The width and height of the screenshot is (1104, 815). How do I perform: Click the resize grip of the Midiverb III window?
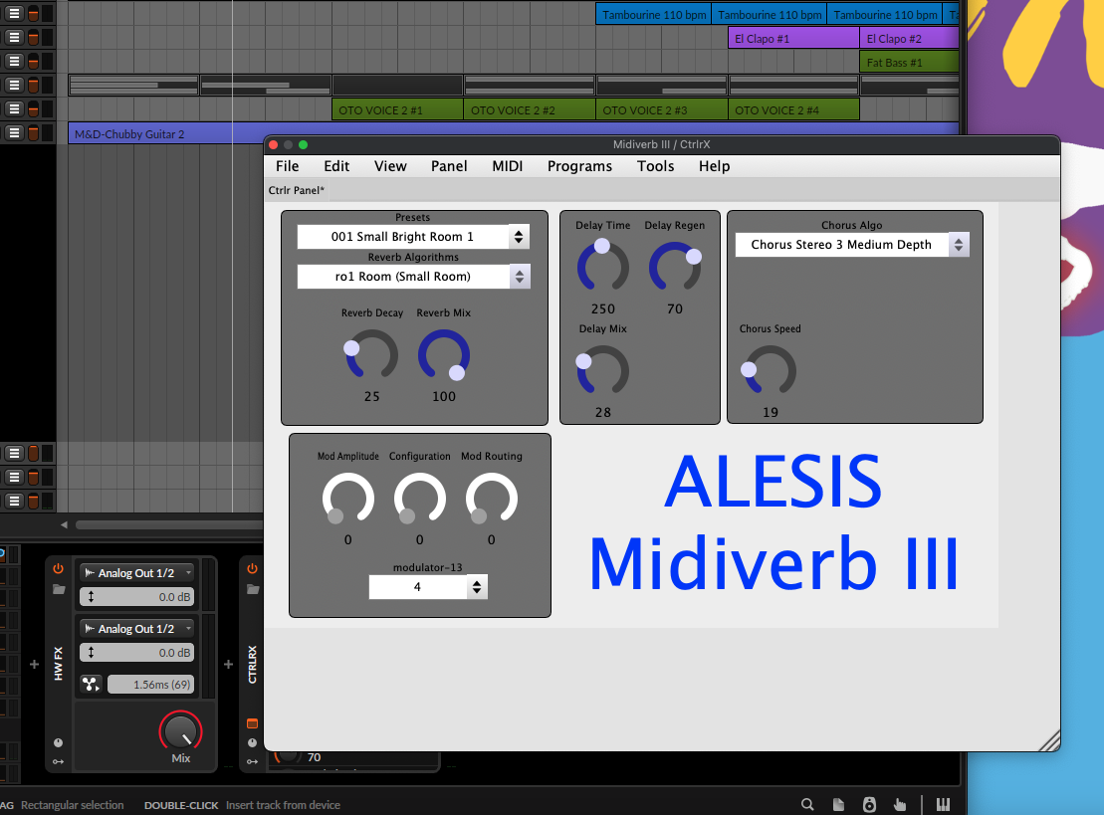point(1049,741)
